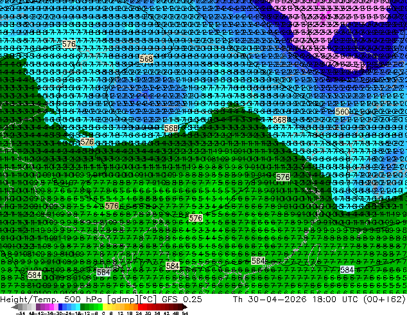Viewport: 407px width, 315px height.
Task: Click the '[°C]' unit label
Action: (148, 300)
